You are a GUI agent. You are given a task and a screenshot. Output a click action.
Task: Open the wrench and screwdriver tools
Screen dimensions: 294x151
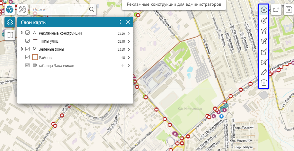coord(23,9)
